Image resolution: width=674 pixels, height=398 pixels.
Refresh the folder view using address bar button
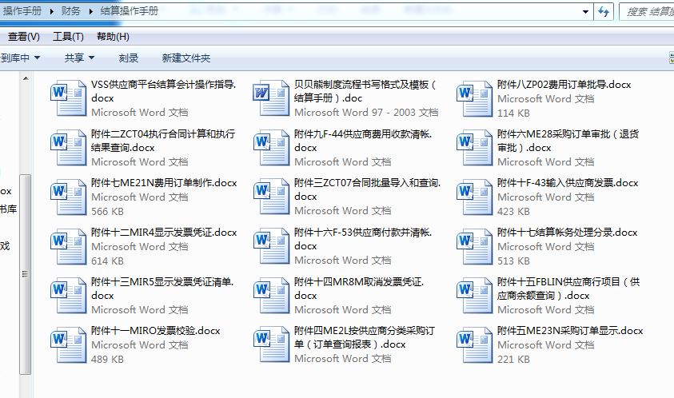pos(604,12)
